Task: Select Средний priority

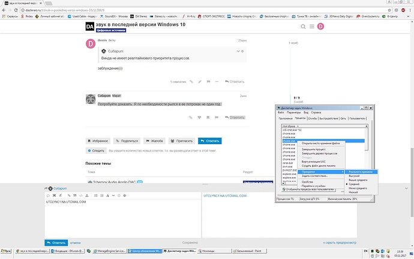Action: [x=354, y=184]
